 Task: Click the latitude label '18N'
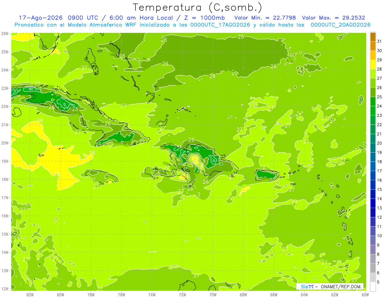pos(5,179)
